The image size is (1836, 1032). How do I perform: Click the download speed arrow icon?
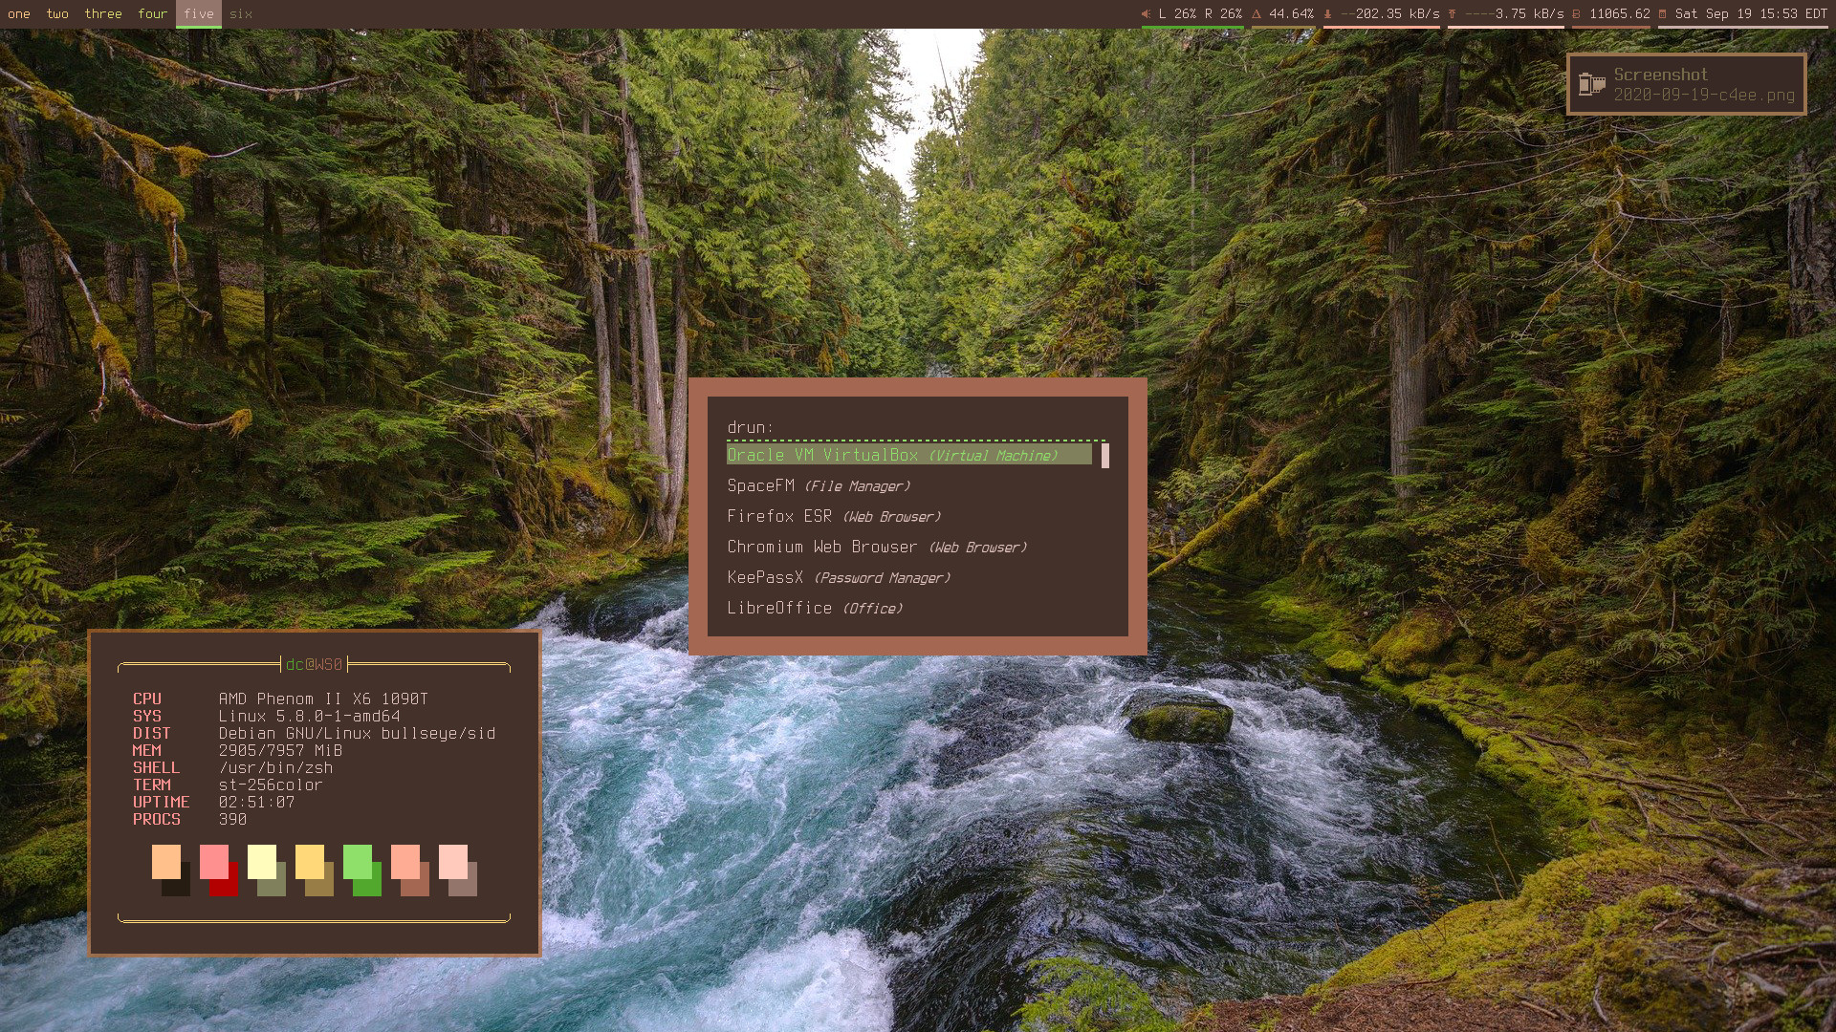1327,14
